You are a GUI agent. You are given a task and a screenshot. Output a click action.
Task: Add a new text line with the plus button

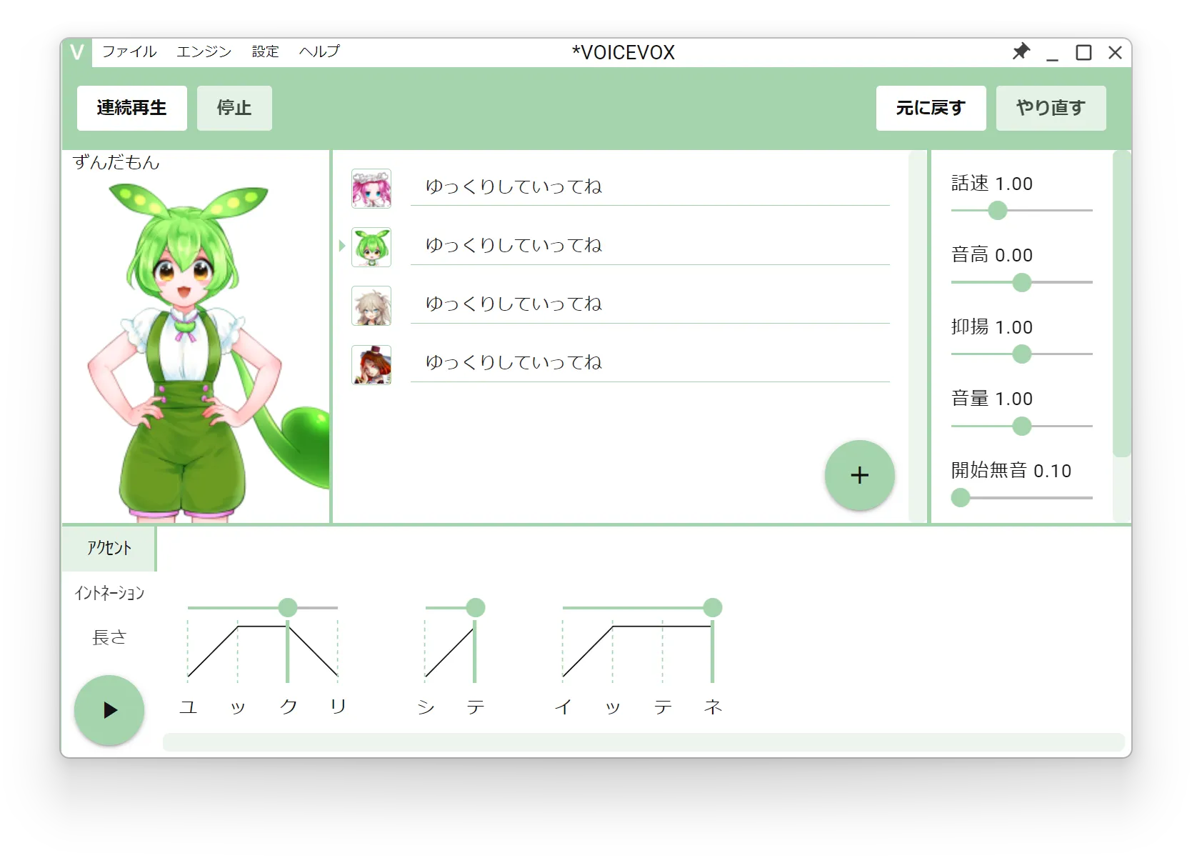click(x=860, y=475)
